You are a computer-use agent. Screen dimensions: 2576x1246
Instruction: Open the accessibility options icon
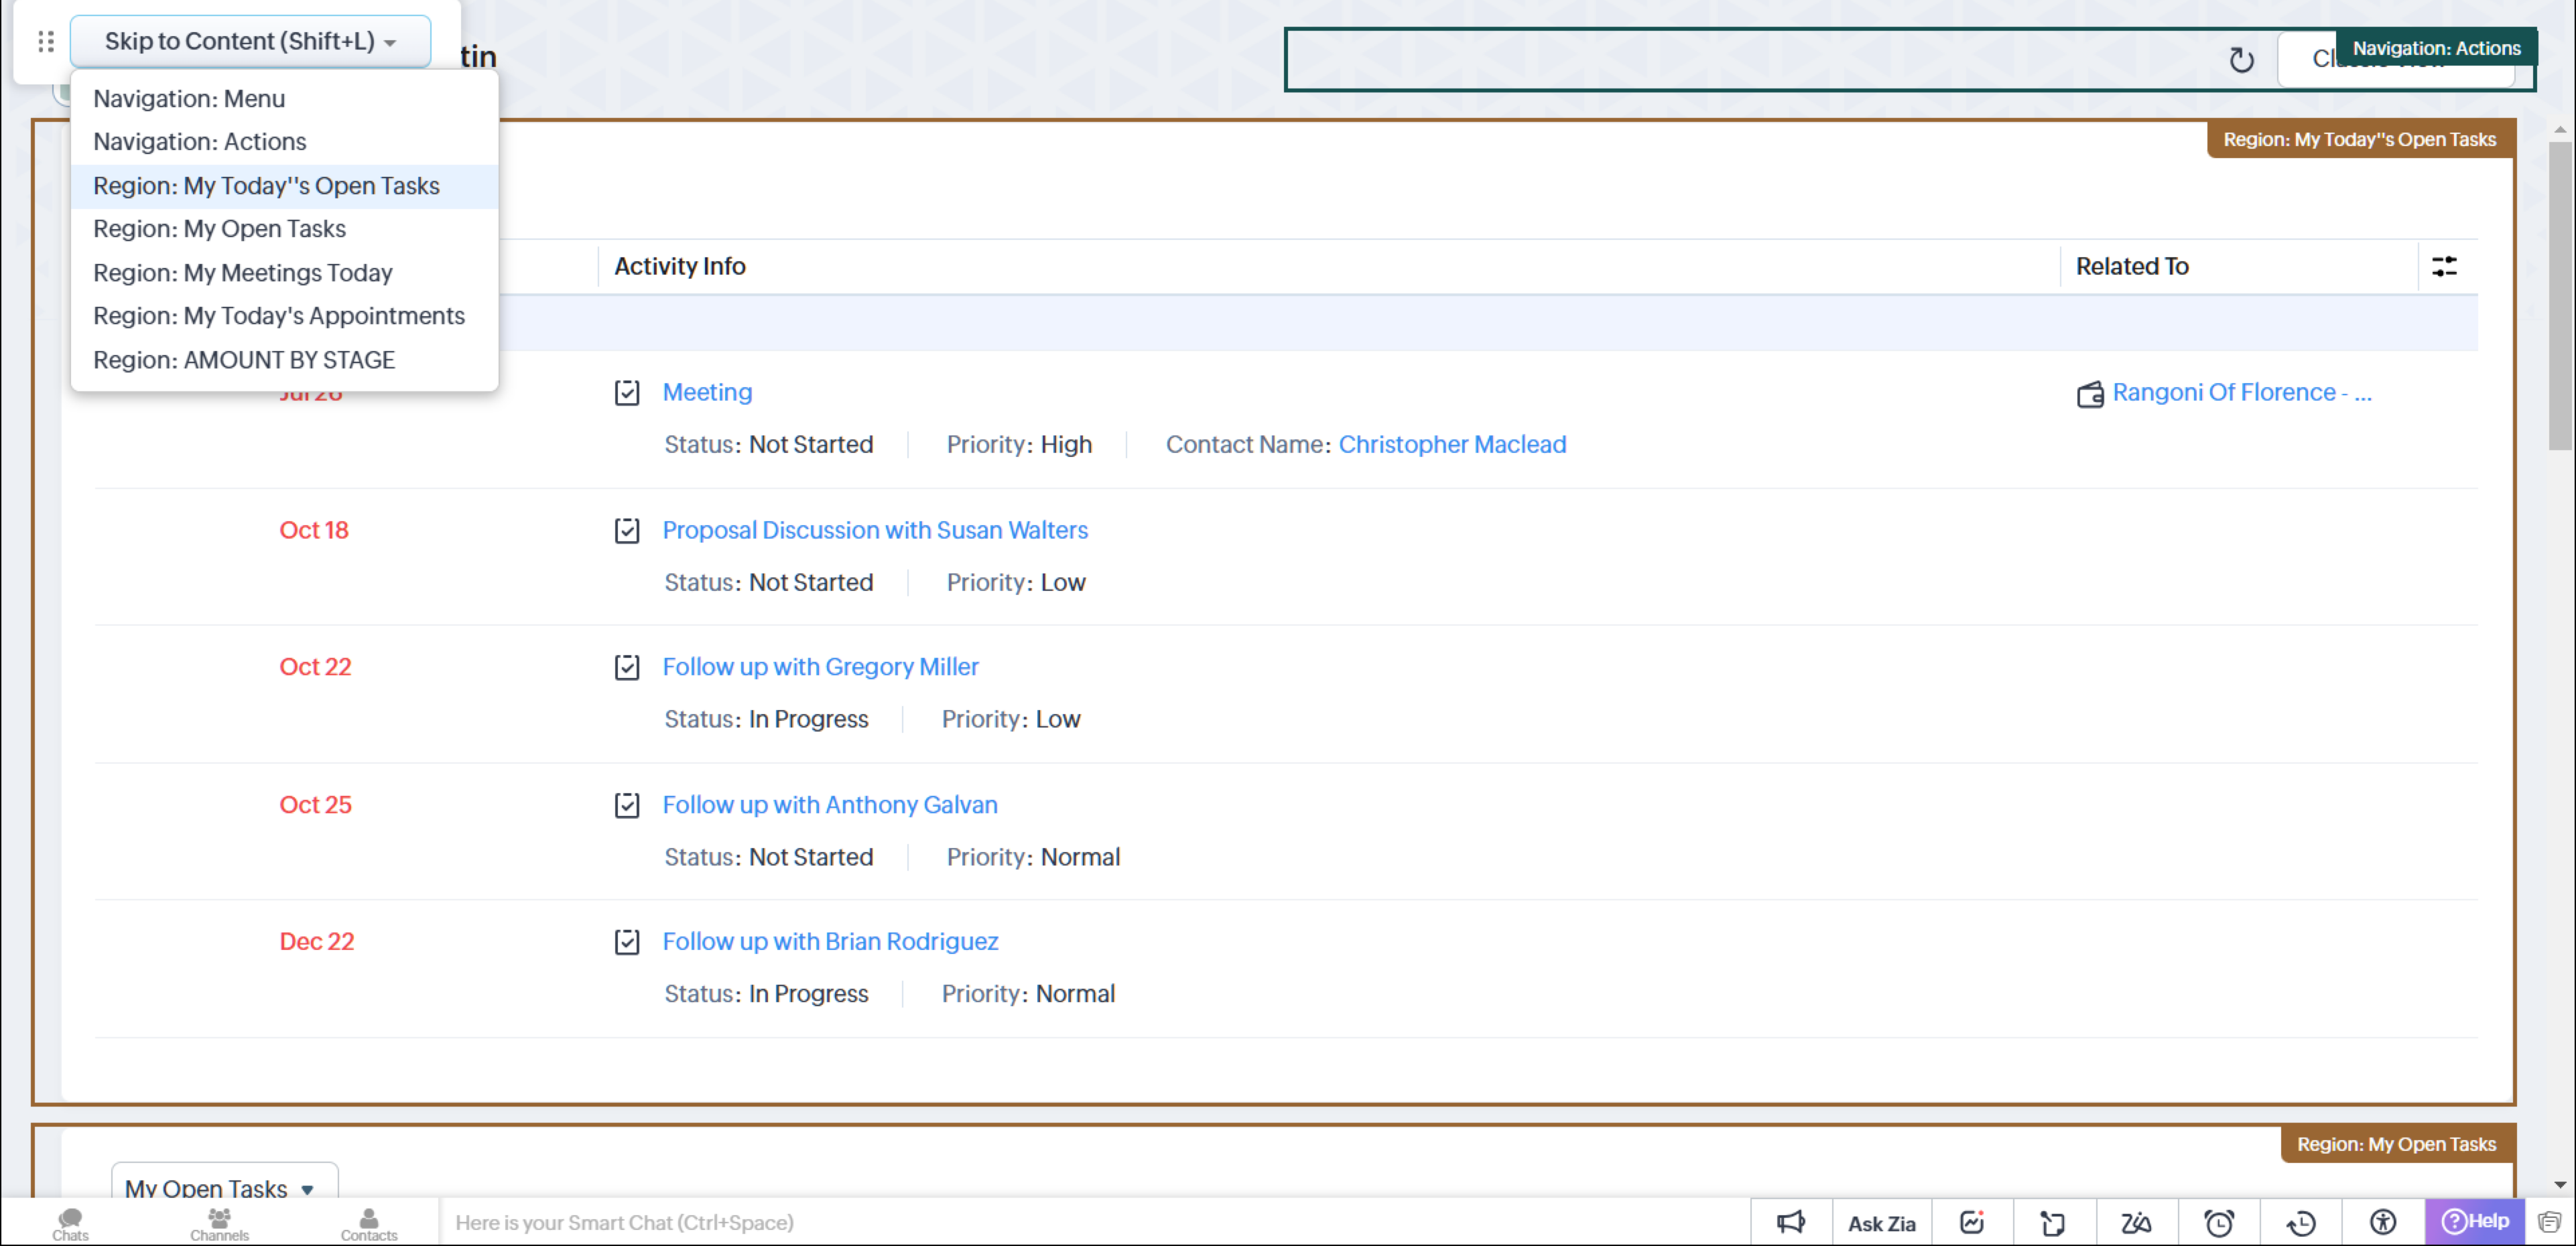(2382, 1222)
